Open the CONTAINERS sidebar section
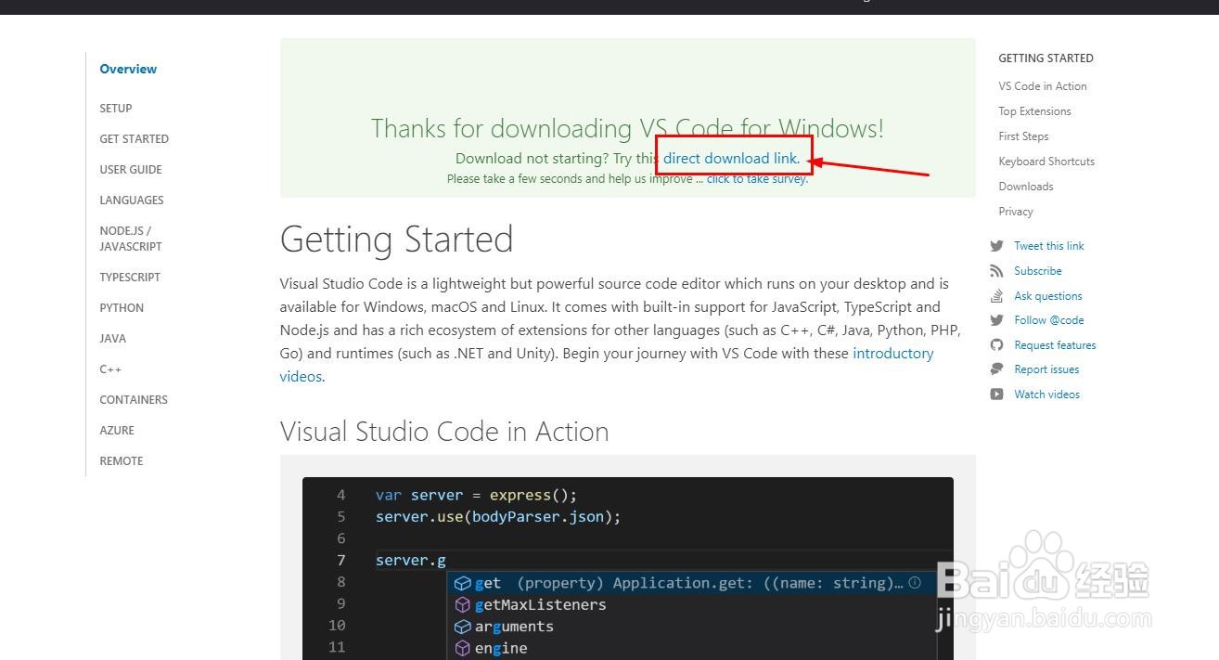Screen dimensions: 1219x660 click(134, 400)
